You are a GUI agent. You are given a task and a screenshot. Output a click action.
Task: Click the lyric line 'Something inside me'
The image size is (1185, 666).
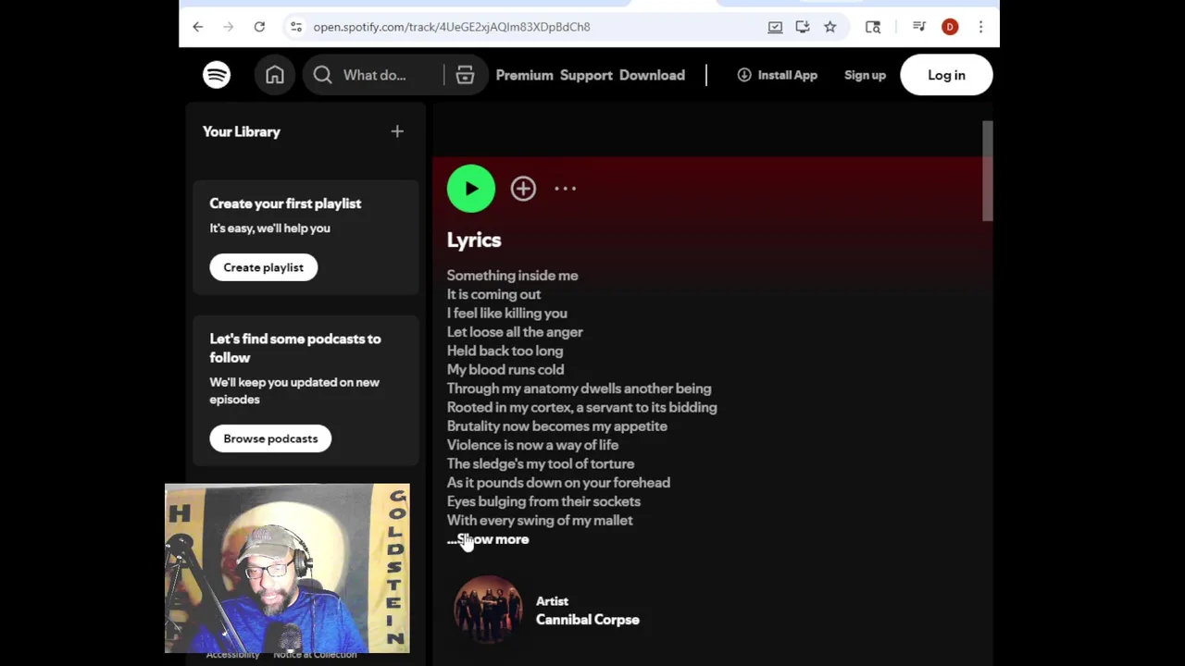[x=512, y=276]
